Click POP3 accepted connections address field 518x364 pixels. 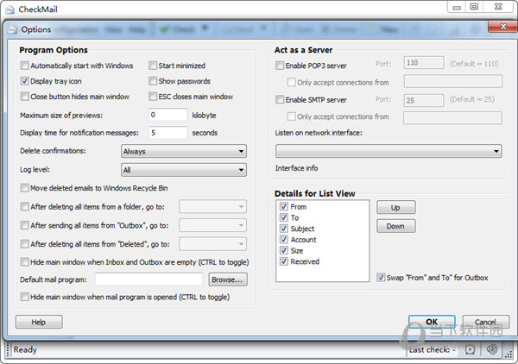pyautogui.click(x=453, y=81)
